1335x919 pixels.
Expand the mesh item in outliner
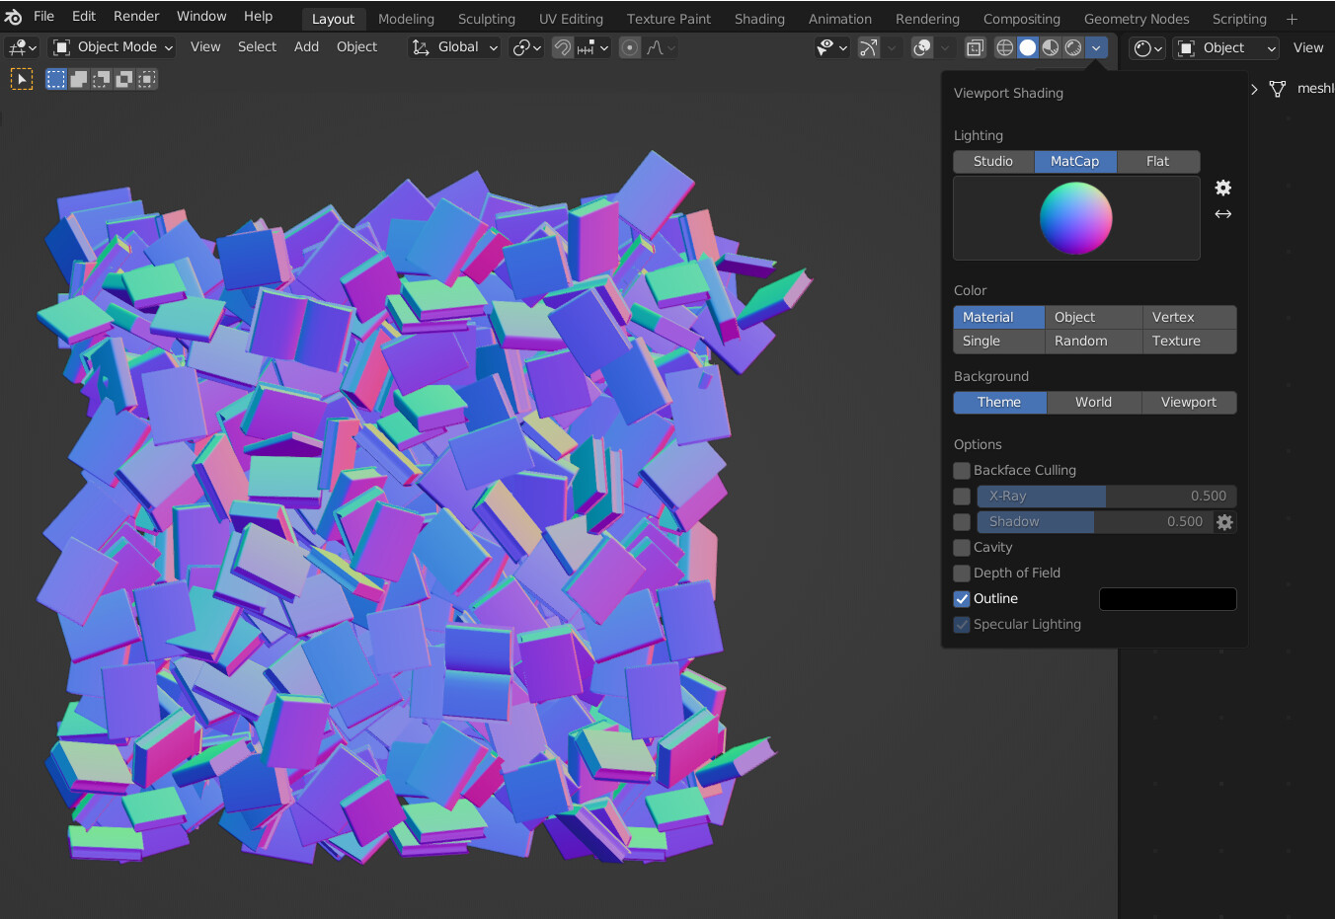click(x=1254, y=89)
